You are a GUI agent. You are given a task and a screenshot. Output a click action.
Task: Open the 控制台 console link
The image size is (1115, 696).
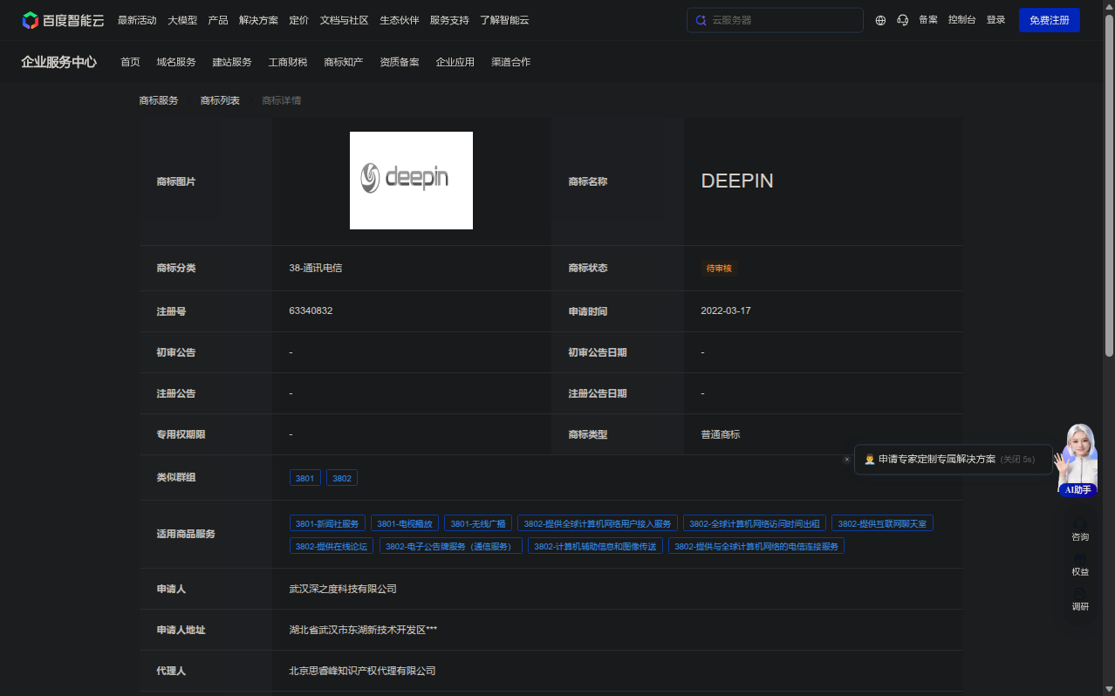[962, 20]
